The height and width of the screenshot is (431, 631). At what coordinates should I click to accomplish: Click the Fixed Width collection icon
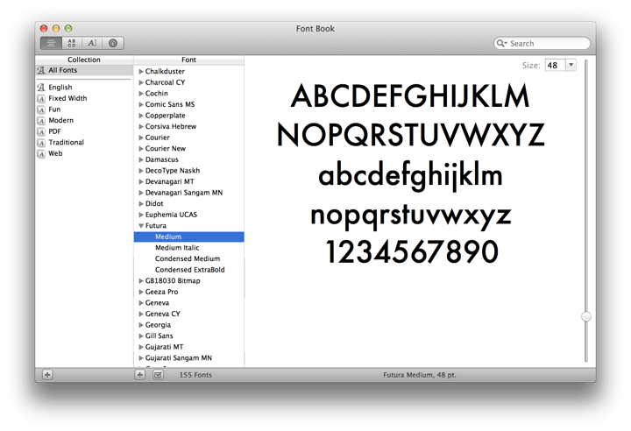41,99
